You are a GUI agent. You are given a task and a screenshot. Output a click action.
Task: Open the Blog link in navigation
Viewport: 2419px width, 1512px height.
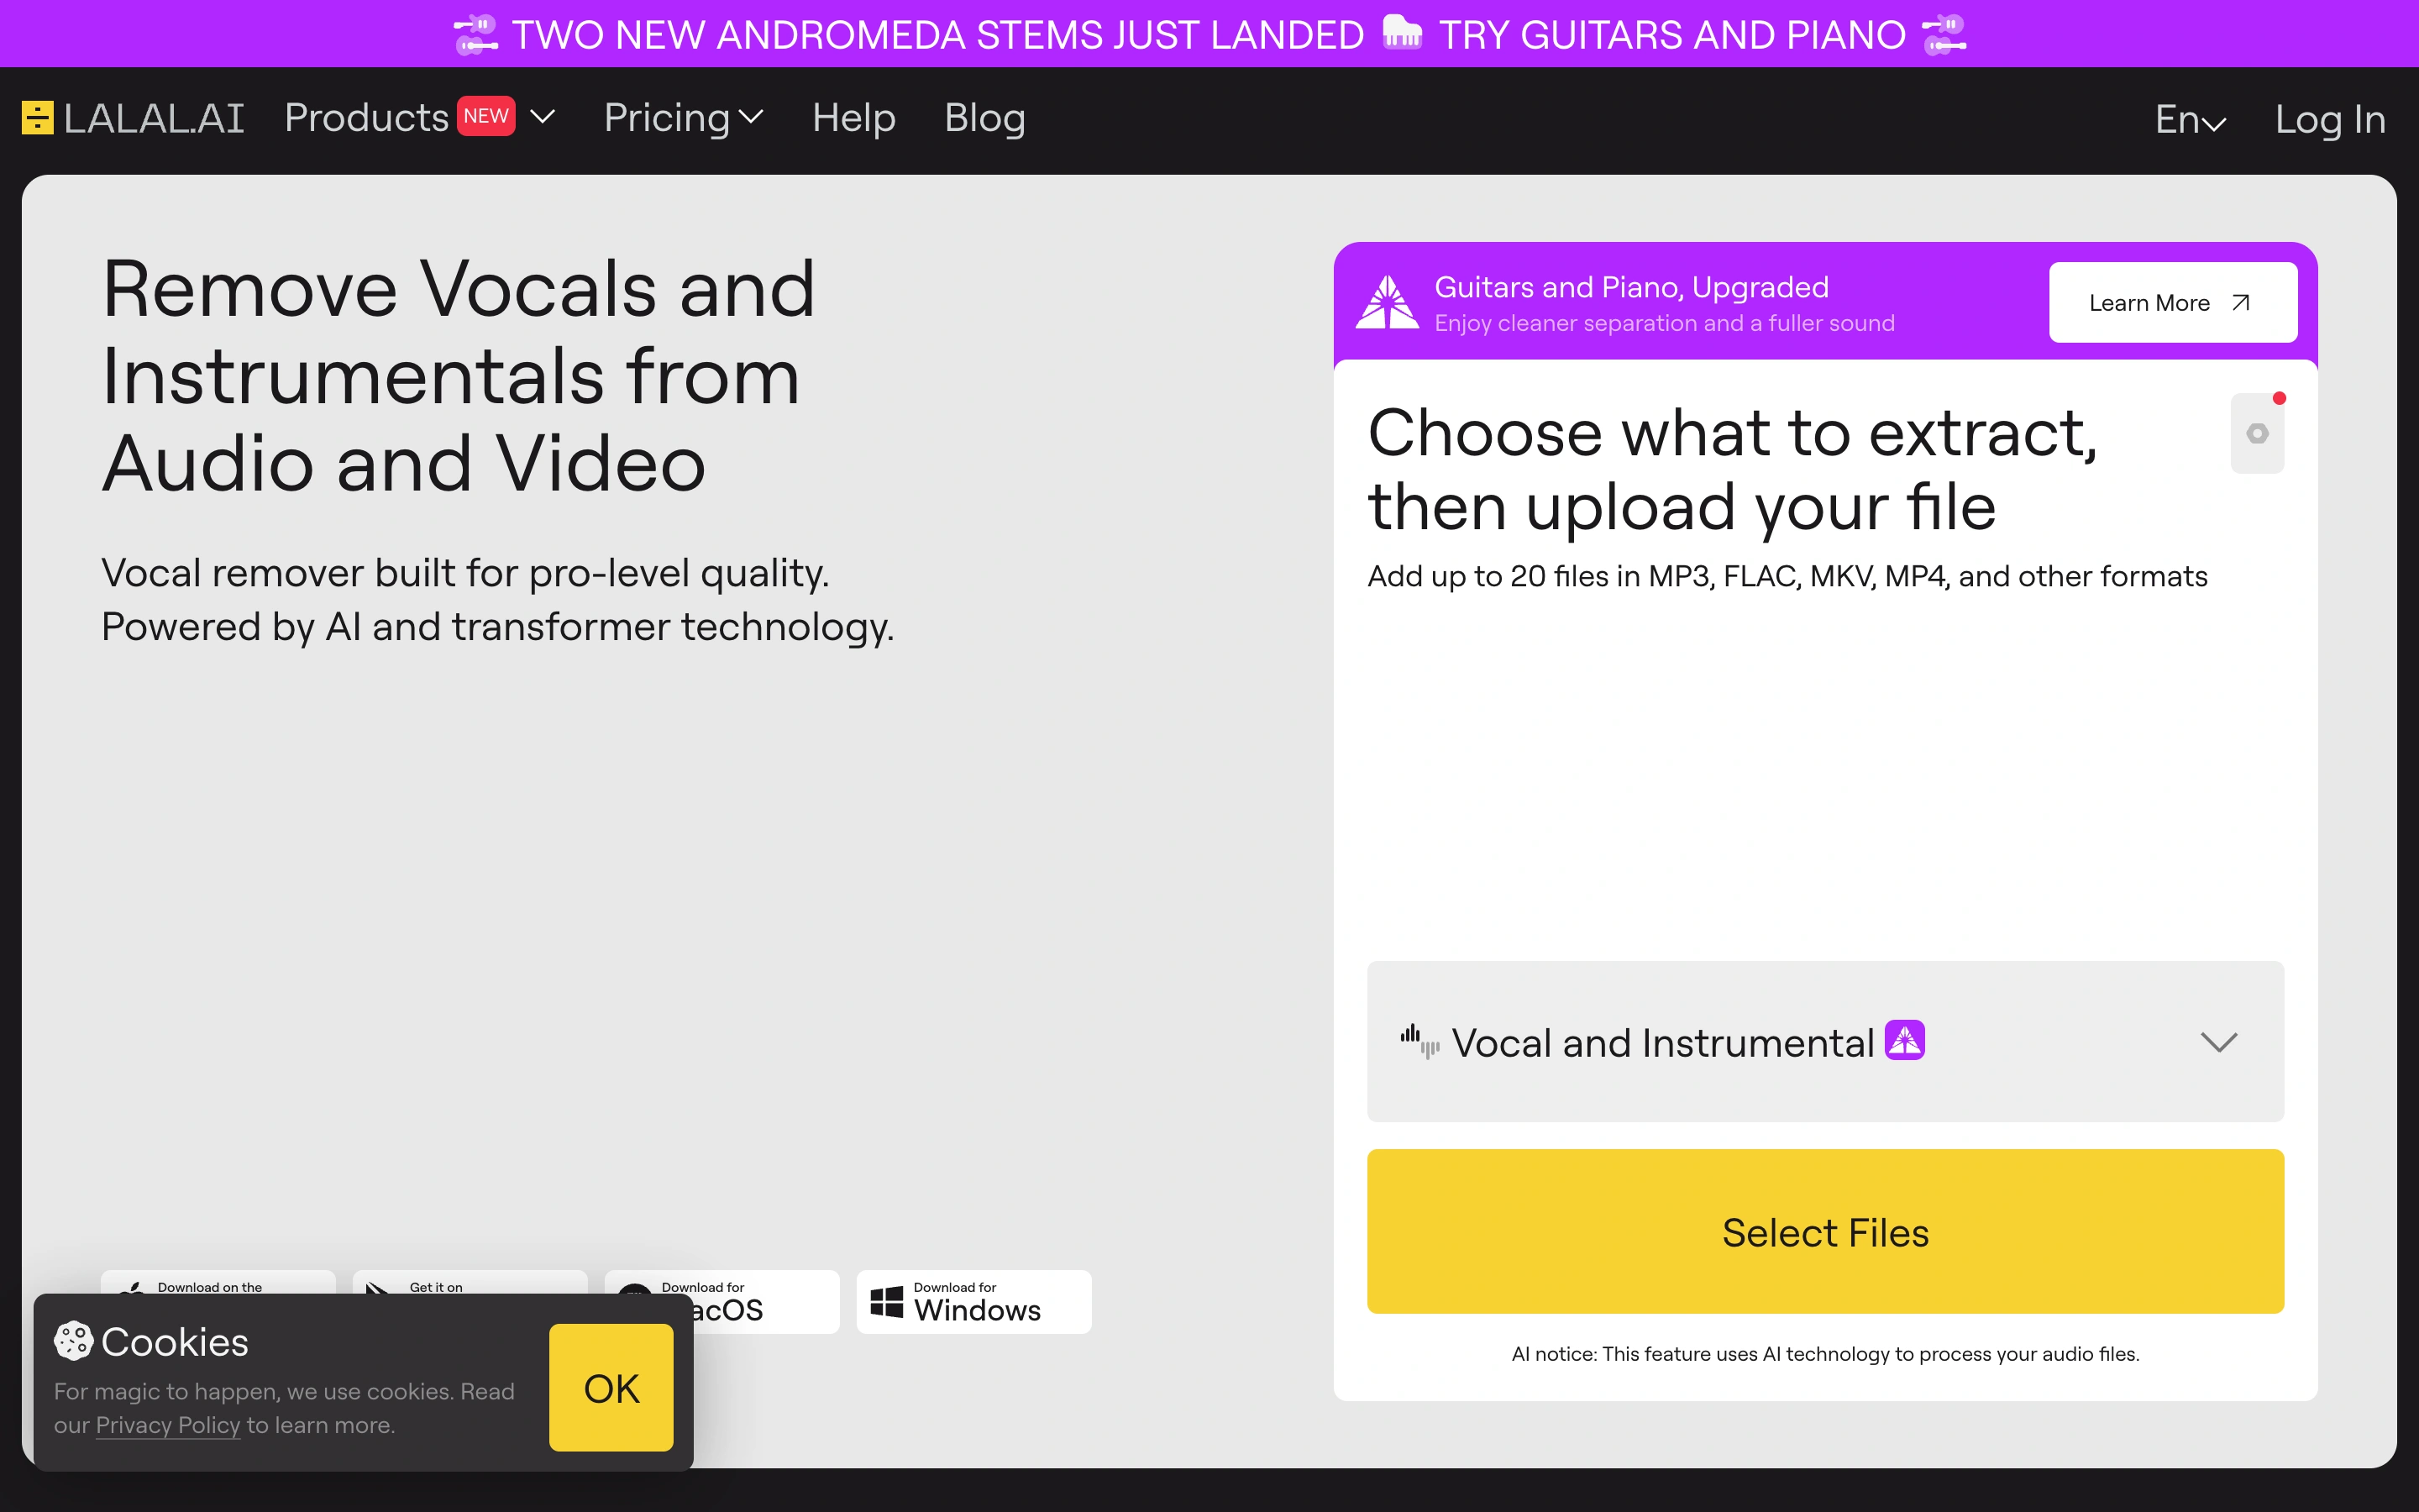[x=984, y=118]
